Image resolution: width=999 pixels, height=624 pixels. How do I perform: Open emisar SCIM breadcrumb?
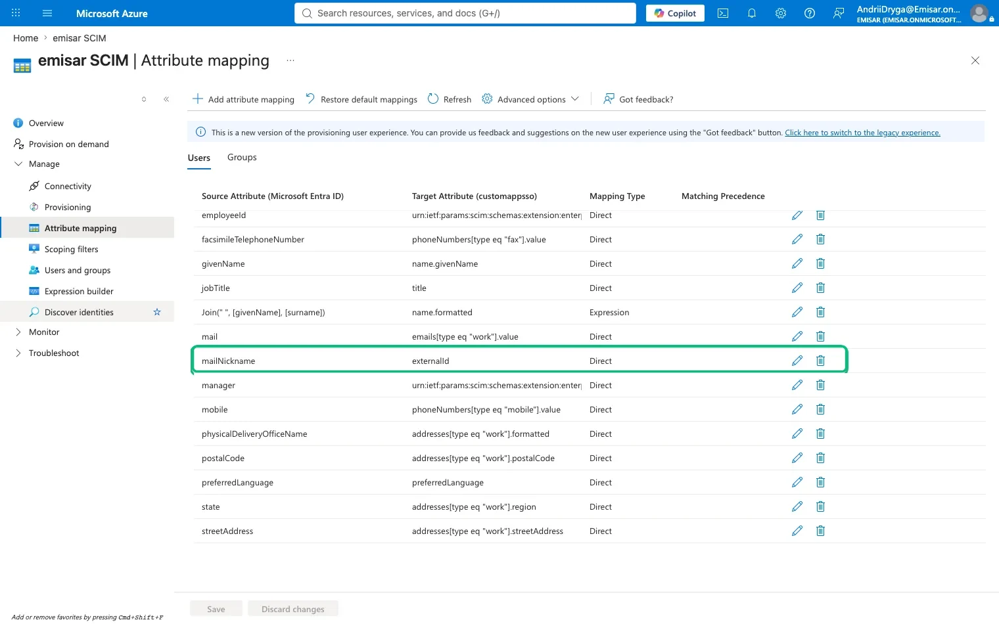pos(80,38)
